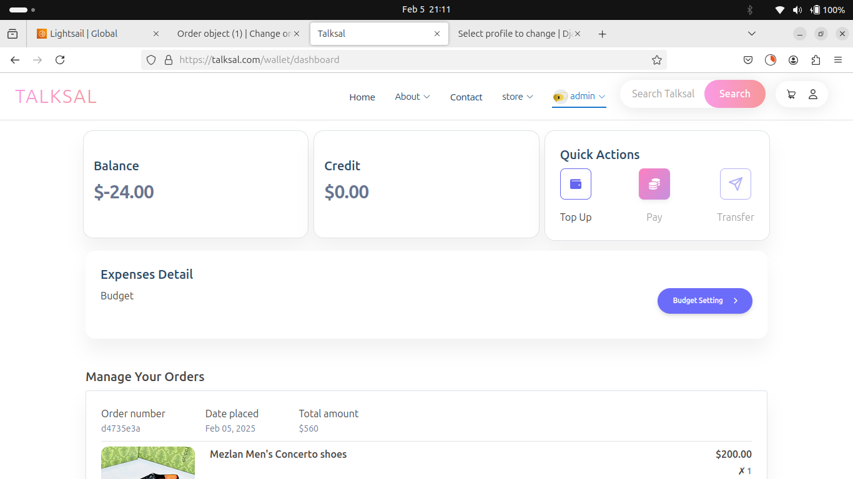Click the Feb 5 21:11 clock
This screenshot has width=853, height=479.
[426, 9]
